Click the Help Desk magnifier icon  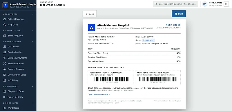pos(5,25)
